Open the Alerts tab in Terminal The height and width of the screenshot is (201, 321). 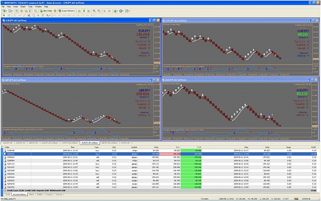(x=31, y=194)
